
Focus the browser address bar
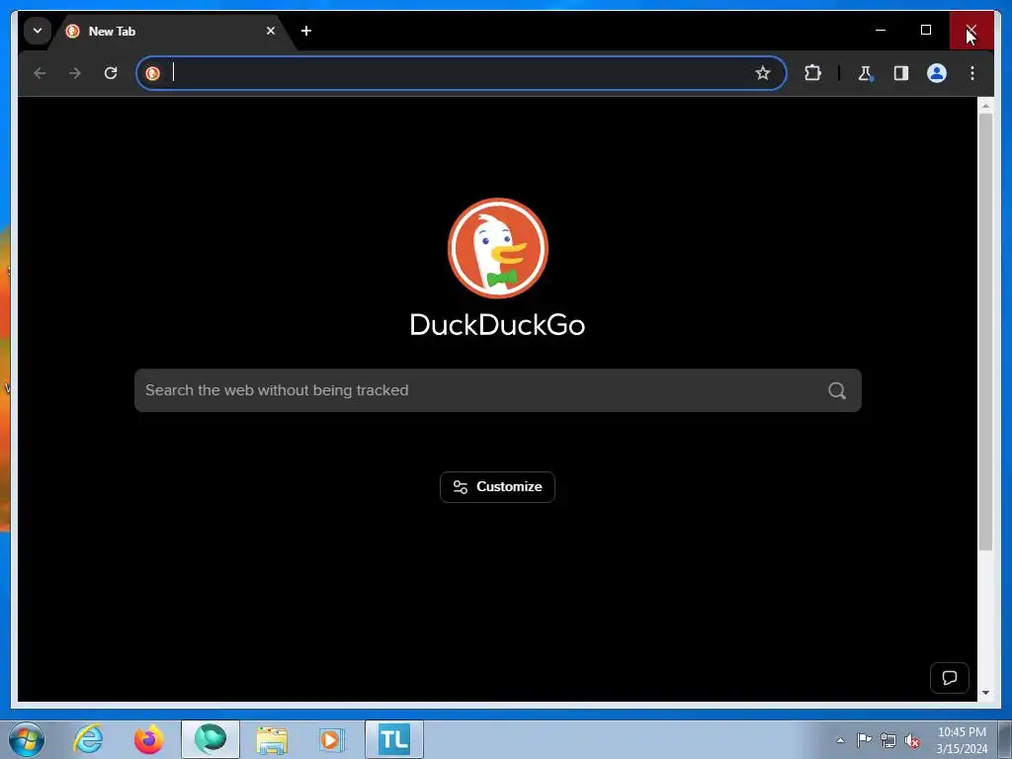pyautogui.click(x=462, y=73)
